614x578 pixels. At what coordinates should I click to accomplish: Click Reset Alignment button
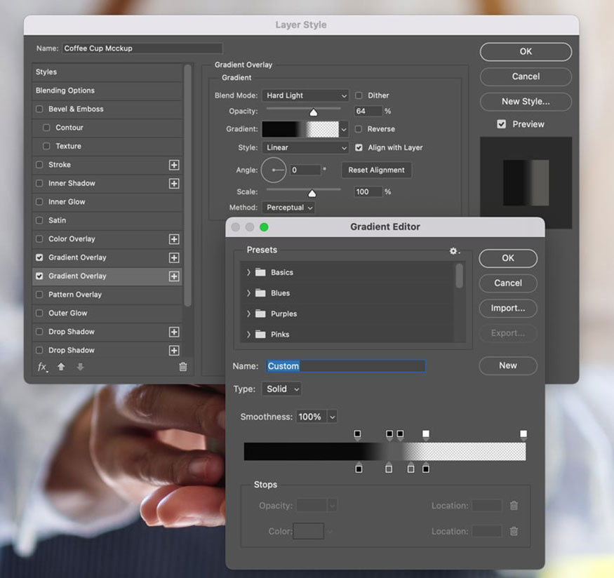[x=376, y=170]
